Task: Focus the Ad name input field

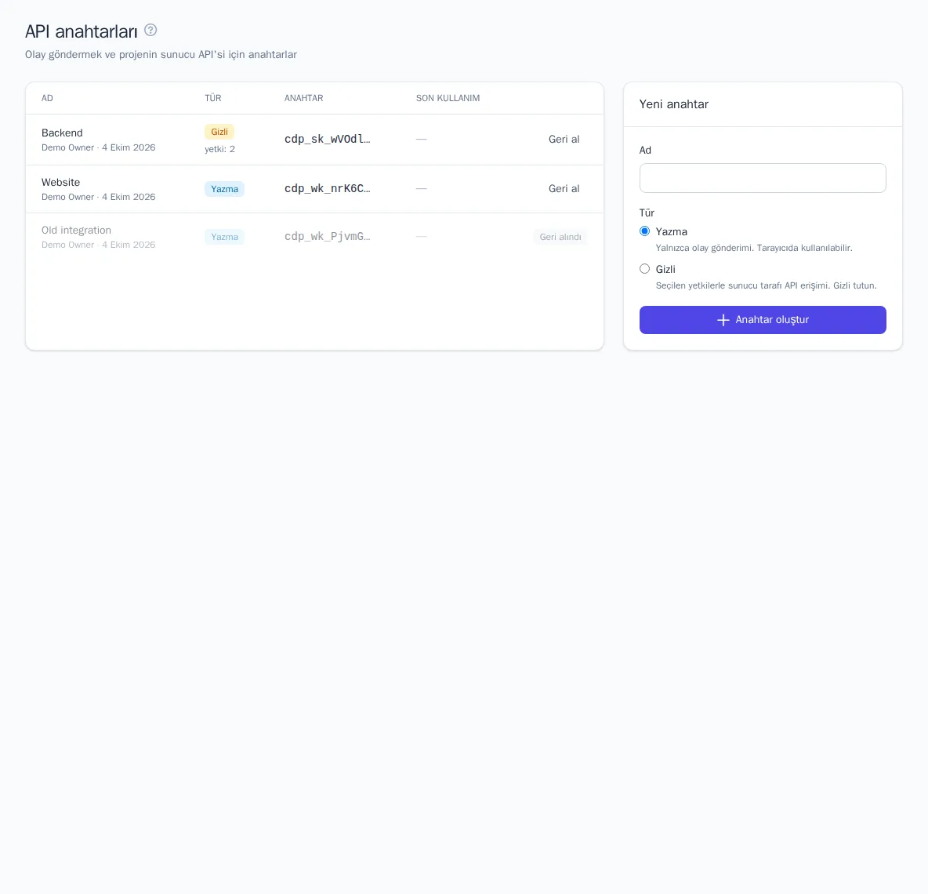Action: pyautogui.click(x=763, y=177)
